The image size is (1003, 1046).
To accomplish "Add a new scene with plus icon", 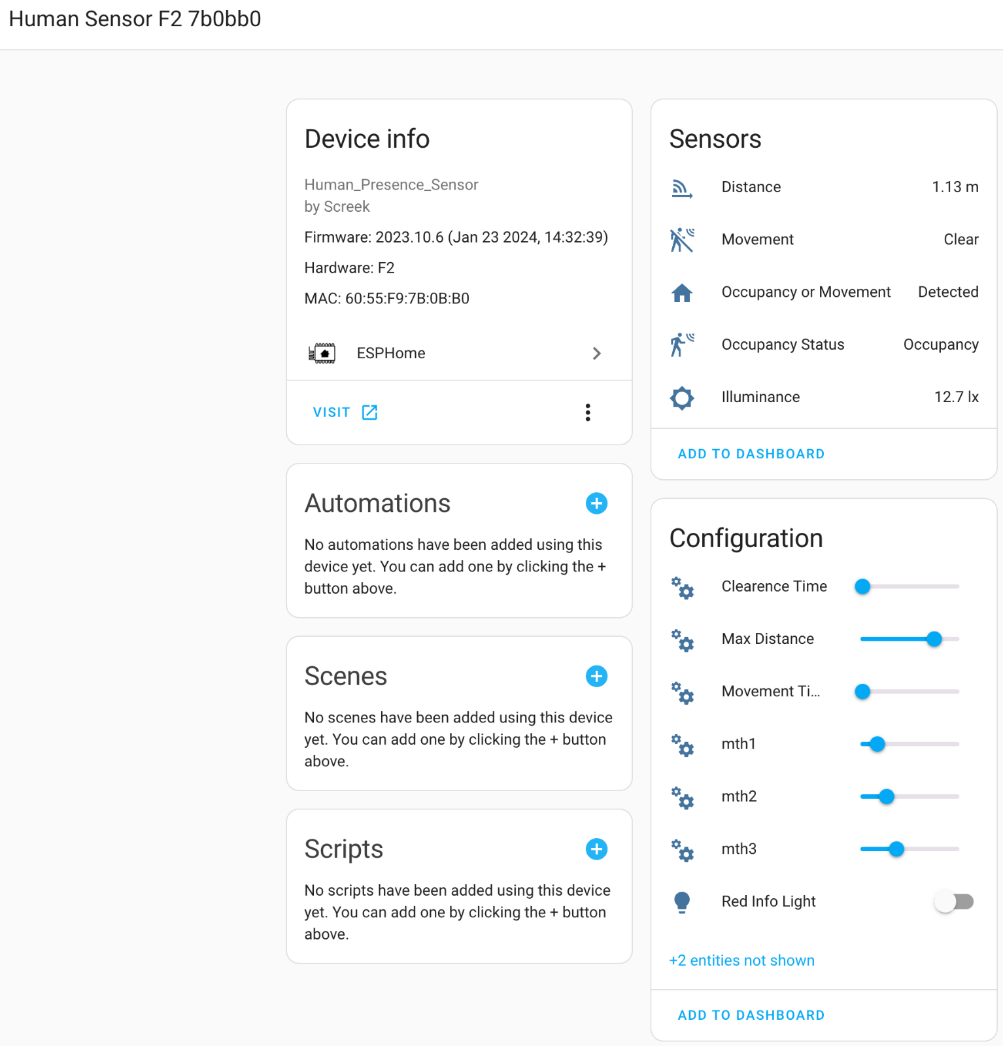I will pyautogui.click(x=596, y=676).
